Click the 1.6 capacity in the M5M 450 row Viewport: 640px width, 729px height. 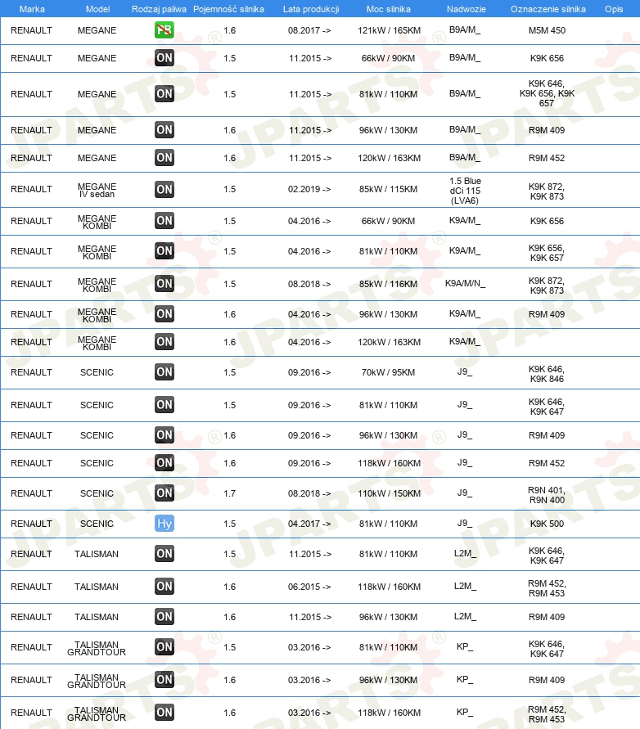coord(230,30)
